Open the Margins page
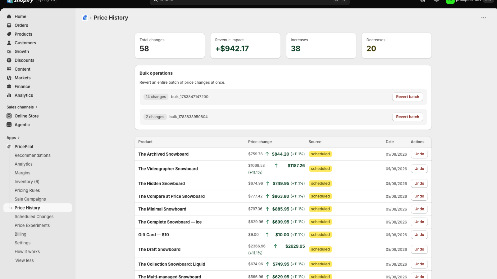497x279 pixels. pos(22,173)
